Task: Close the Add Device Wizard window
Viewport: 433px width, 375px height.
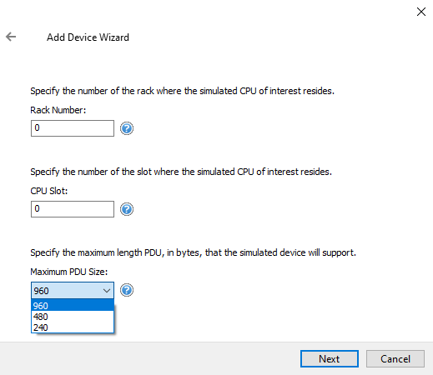Action: (x=421, y=12)
